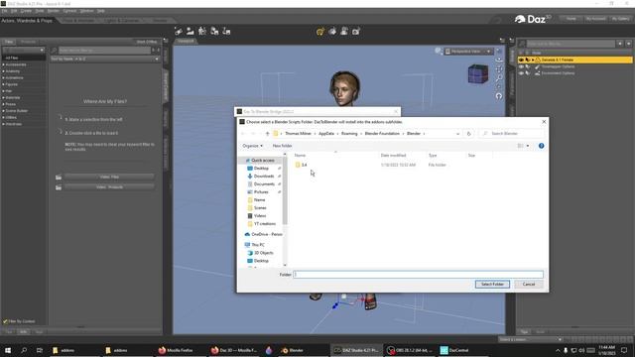Screen dimensions: 635x357
Task: Expand the Figures category
Action: point(4,84)
